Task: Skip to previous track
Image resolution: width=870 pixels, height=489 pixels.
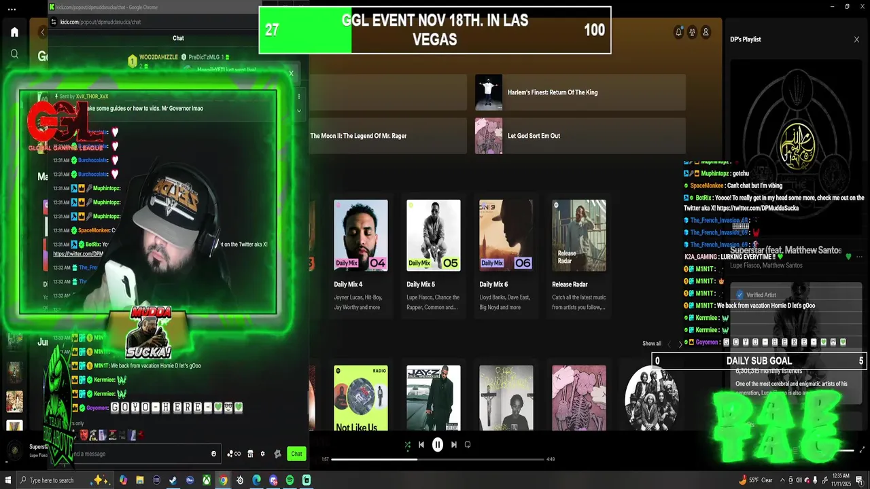Action: (421, 445)
